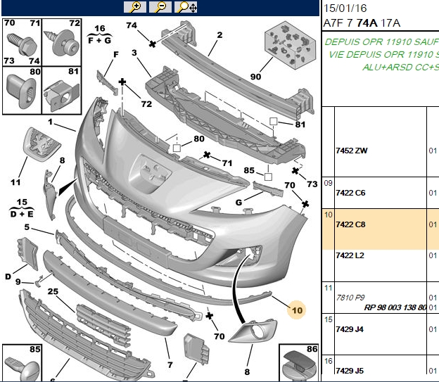This screenshot has height=382, width=439.
Task: Click the zoom and pan magnifier icon
Action: pyautogui.click(x=186, y=7)
